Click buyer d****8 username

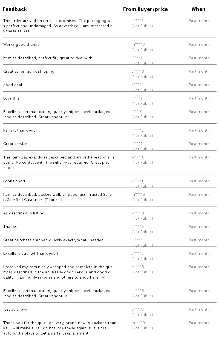[138, 72]
